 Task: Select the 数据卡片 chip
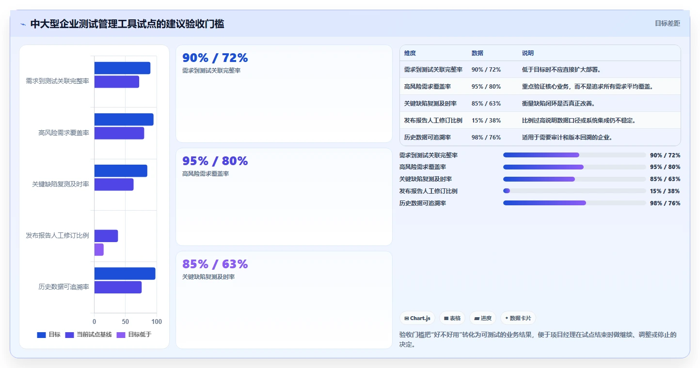tap(518, 318)
